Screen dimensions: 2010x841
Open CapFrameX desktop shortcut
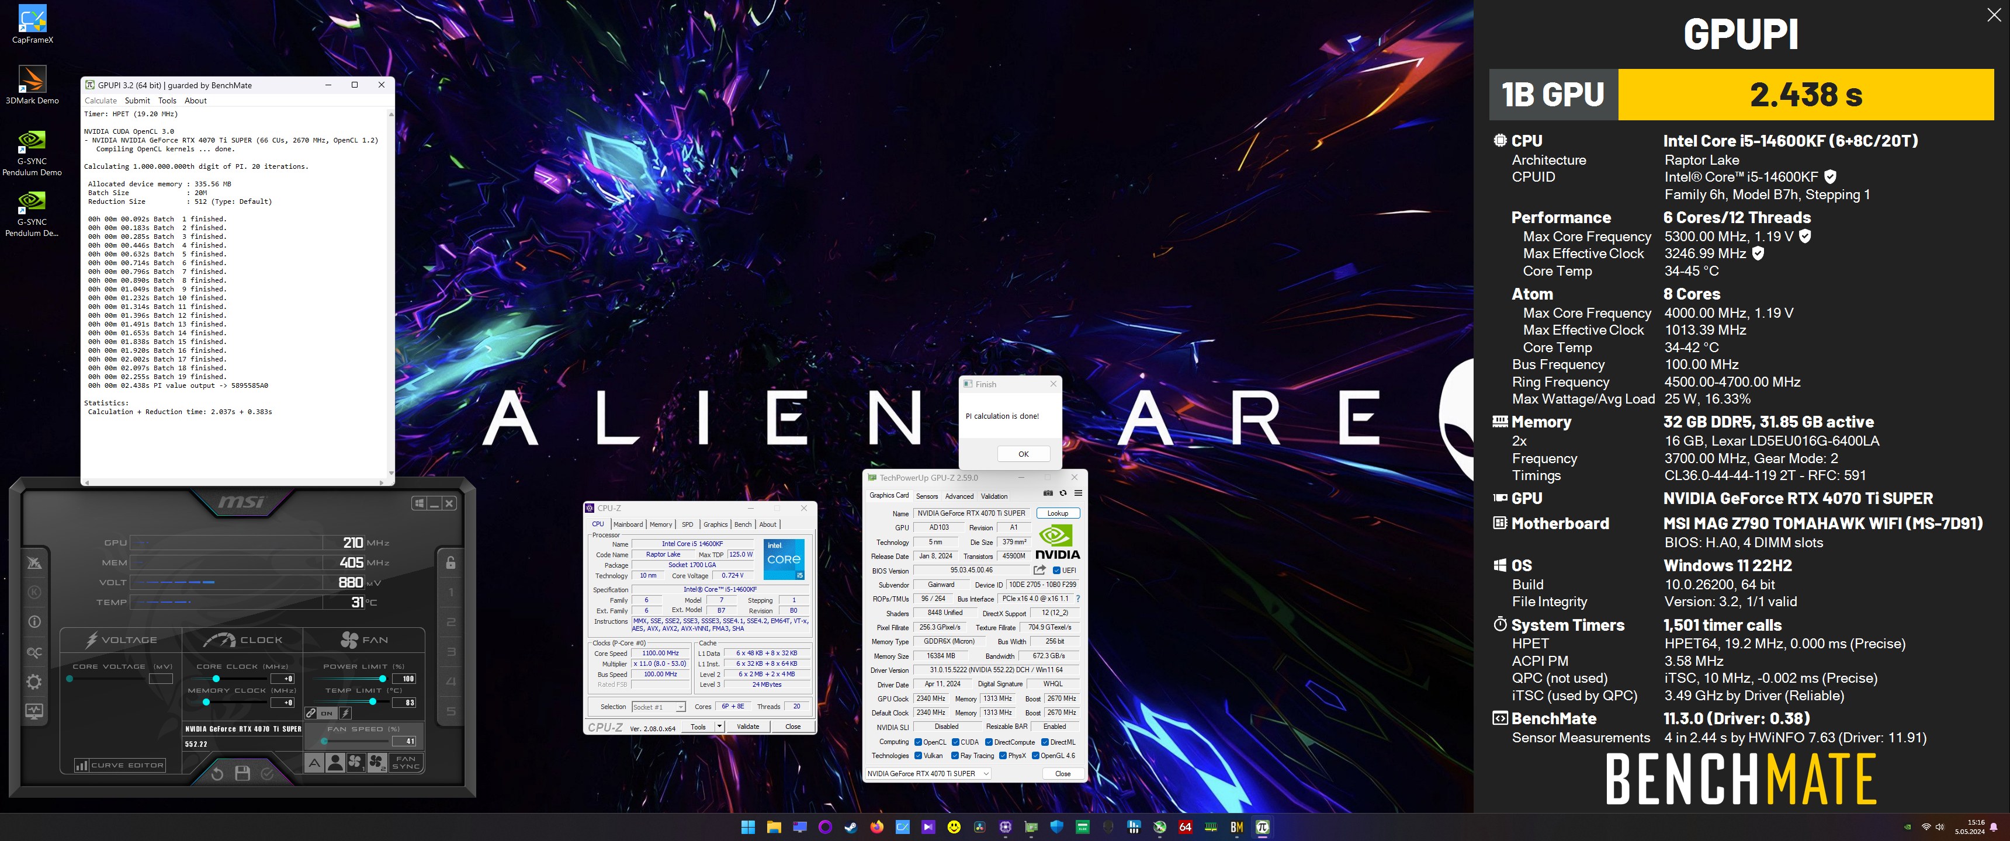pyautogui.click(x=32, y=23)
